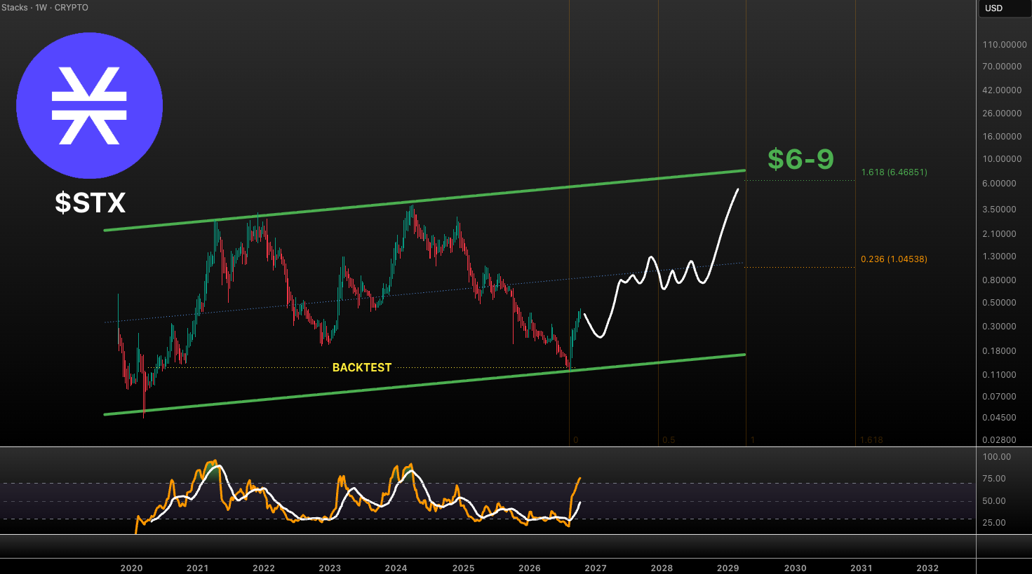1032x574 pixels.
Task: Click the 2030 label on the time axis
Action: point(795,568)
